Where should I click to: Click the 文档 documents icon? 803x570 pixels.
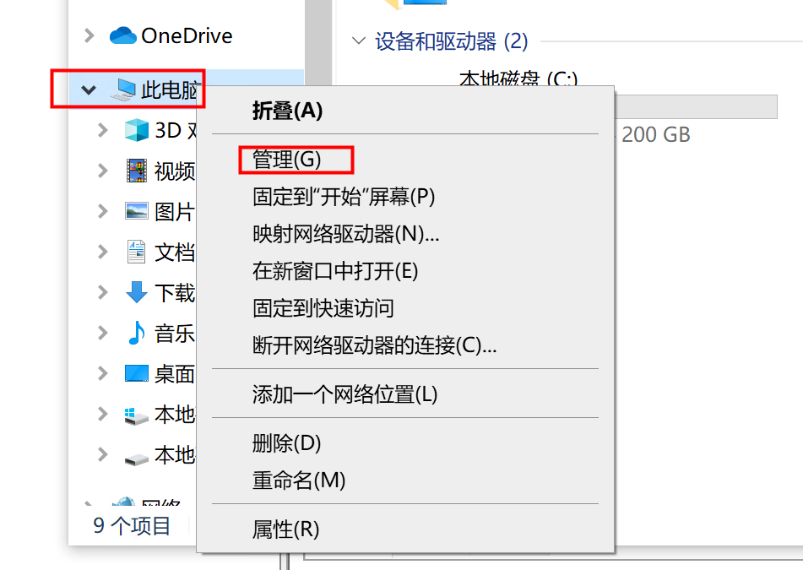(136, 252)
